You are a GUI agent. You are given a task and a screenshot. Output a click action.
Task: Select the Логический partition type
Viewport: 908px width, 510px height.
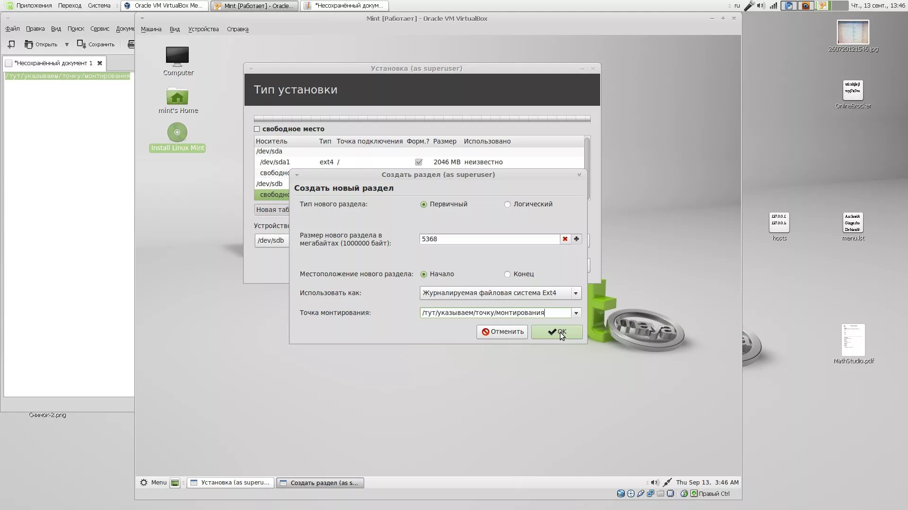click(507, 204)
